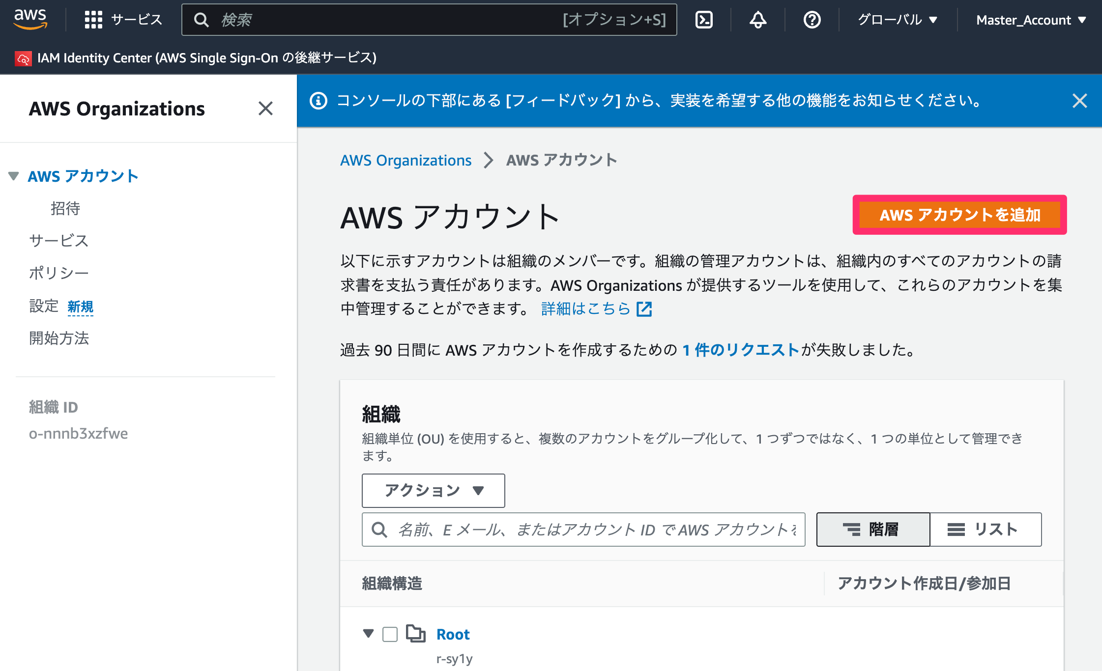This screenshot has height=671, width=1102.
Task: Switch to 階層 hierarchy view
Action: coord(873,530)
